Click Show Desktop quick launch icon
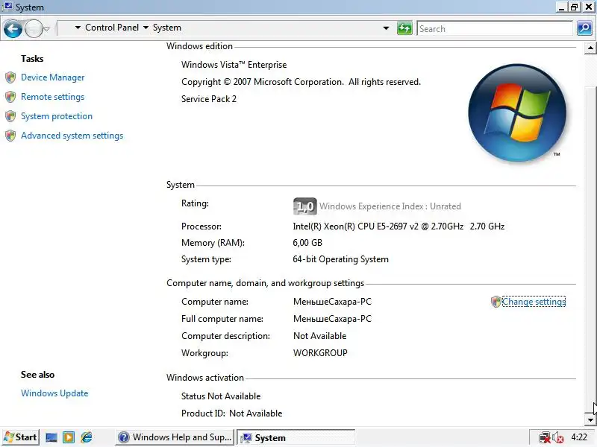Viewport: 597px width, 447px height. pos(51,437)
